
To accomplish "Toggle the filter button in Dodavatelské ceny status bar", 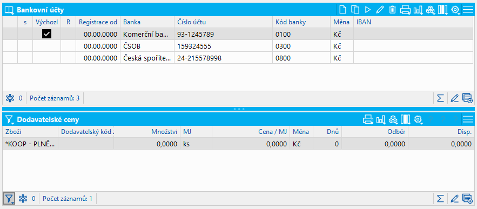I will tap(9, 199).
